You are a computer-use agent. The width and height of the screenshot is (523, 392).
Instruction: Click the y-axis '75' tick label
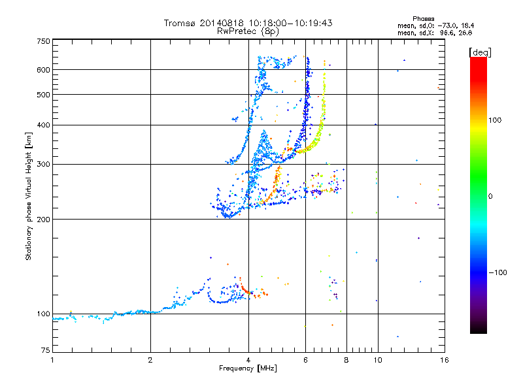point(46,350)
